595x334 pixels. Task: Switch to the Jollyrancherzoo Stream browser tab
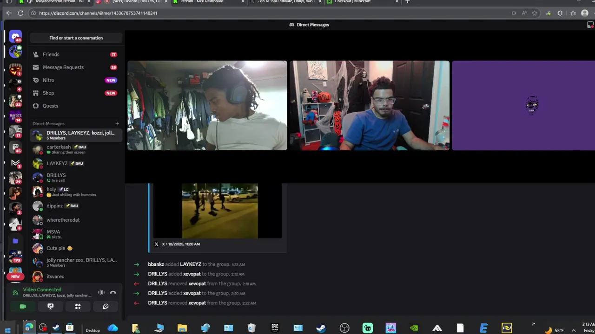coord(55,2)
